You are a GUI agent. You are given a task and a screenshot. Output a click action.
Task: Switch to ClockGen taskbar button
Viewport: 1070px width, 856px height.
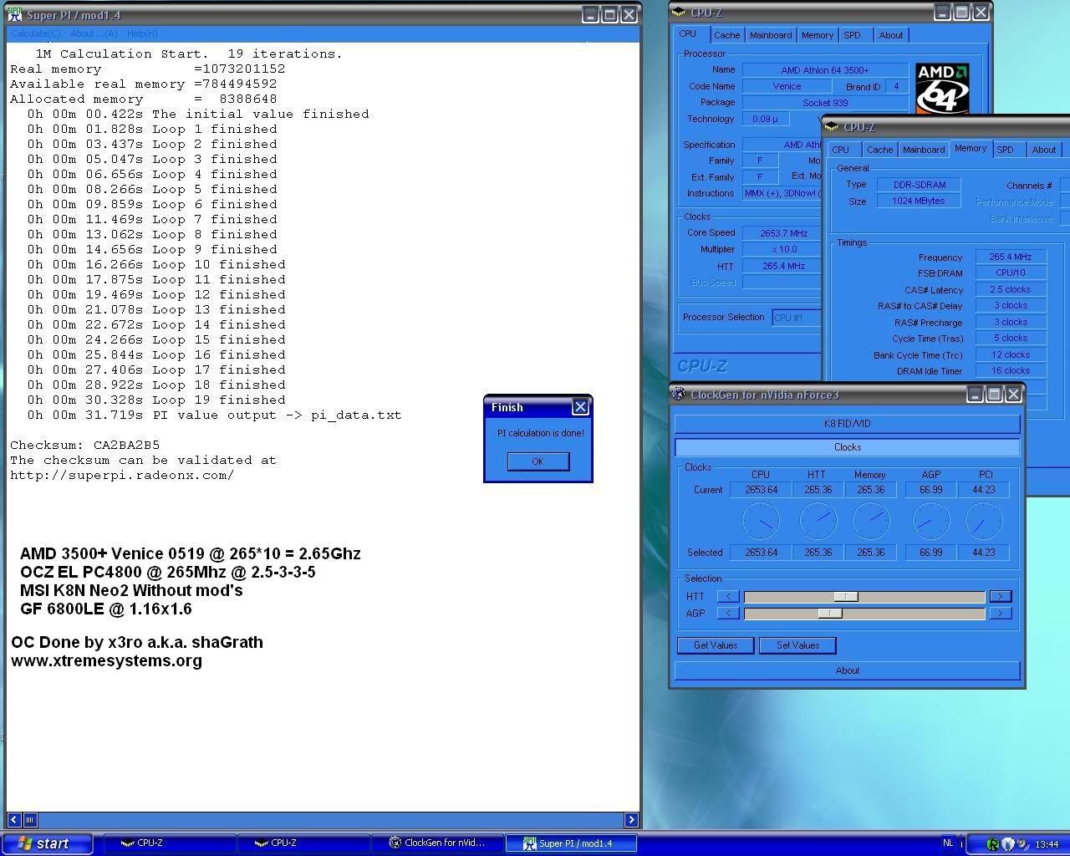[438, 843]
